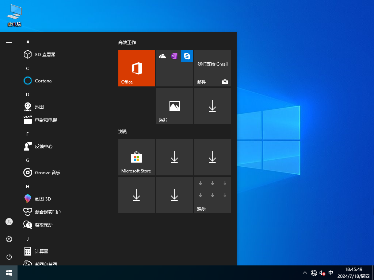Open the Windows Start button on taskbar

pos(8,273)
